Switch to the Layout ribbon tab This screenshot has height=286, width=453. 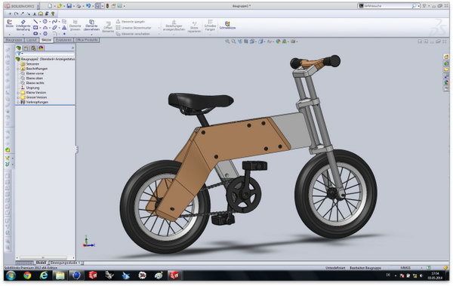tap(32, 40)
